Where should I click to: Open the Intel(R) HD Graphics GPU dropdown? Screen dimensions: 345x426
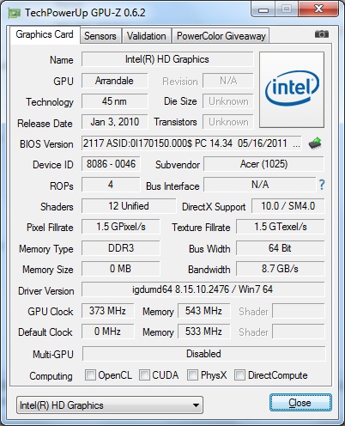[x=110, y=405]
